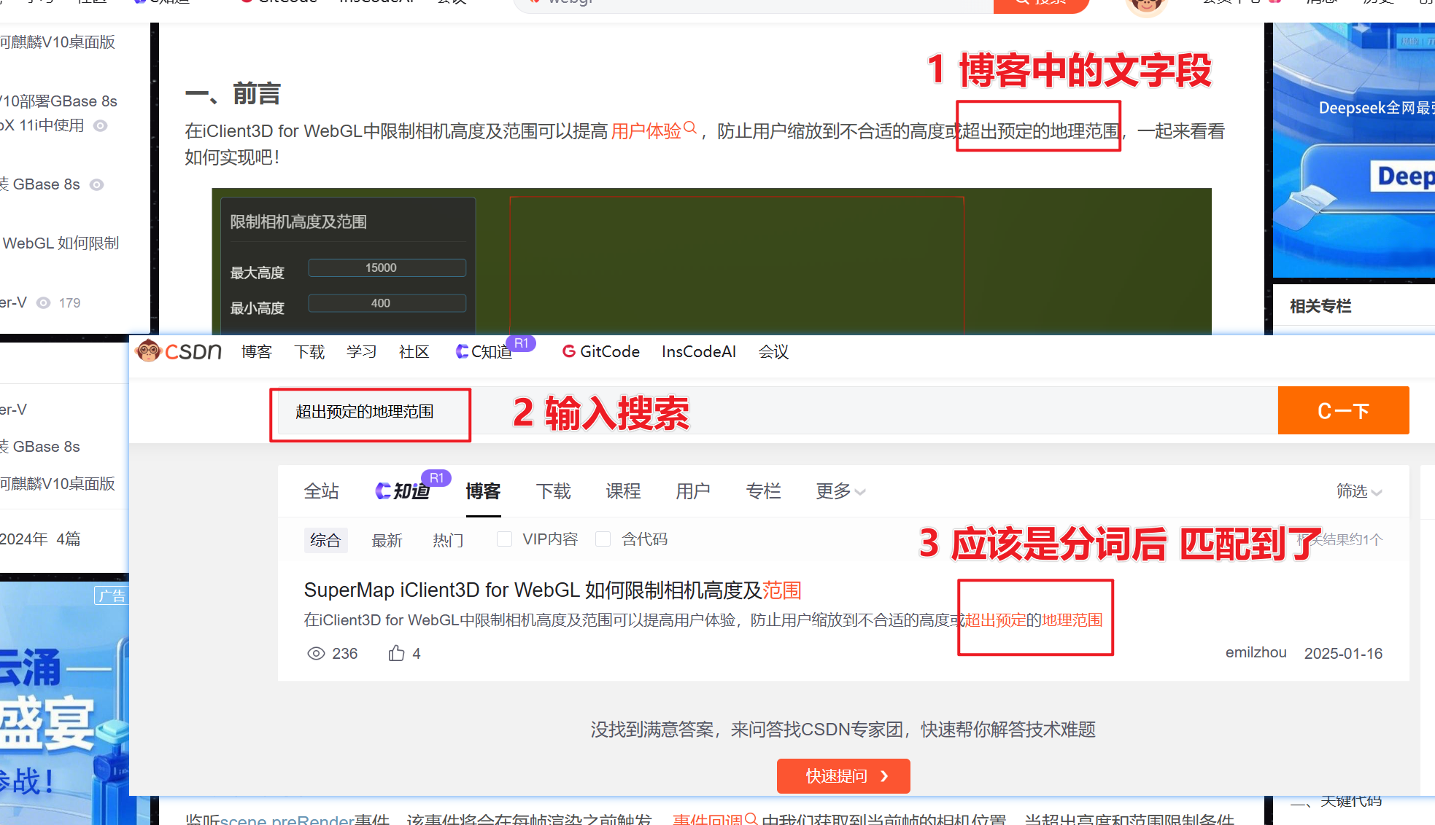This screenshot has height=825, width=1435.
Task: Open the 下载 nav link in CSDN header
Action: [309, 352]
